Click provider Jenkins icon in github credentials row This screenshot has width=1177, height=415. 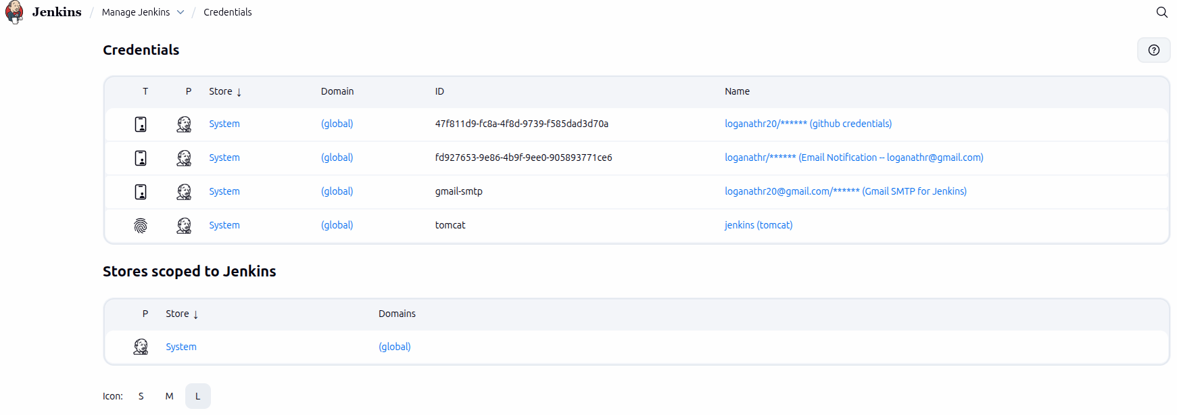(x=184, y=124)
